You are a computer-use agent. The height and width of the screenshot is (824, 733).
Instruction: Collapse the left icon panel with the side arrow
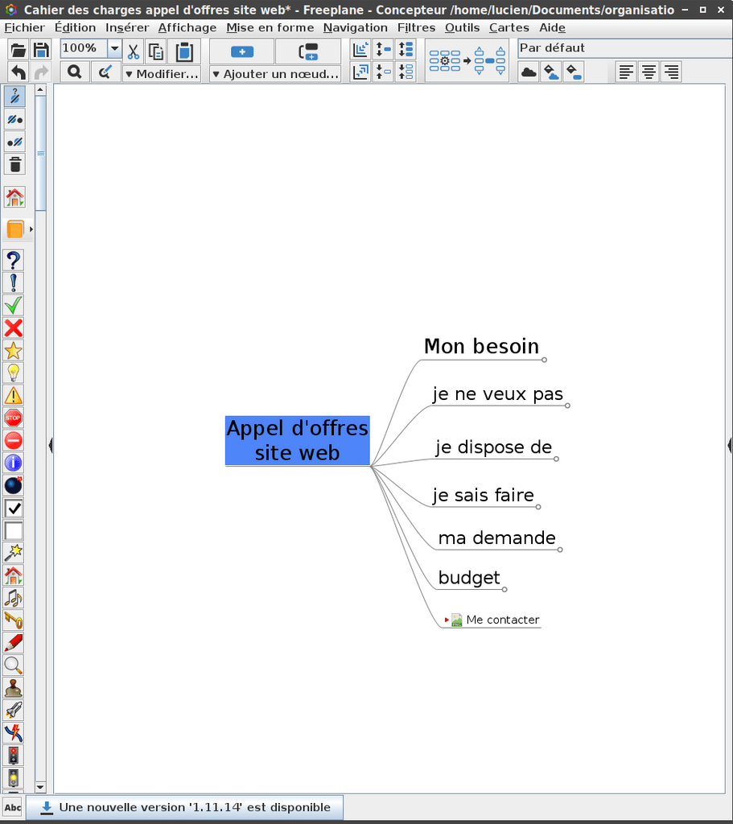pos(51,445)
